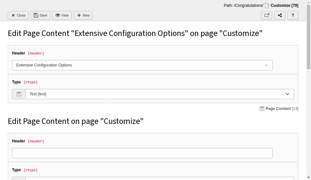Click the Page Content record icon

click(262, 109)
